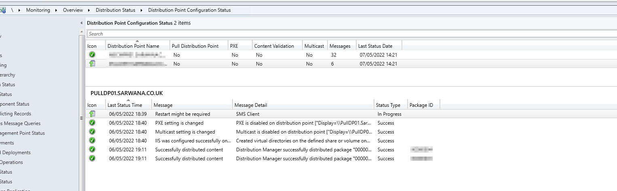Sort by Distribution Point Name column
Viewport: 617px width, 191px height.
137,46
